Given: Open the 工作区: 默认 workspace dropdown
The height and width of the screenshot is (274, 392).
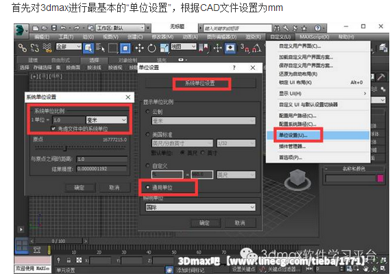Looking at the screenshot, I should tap(121, 28).
